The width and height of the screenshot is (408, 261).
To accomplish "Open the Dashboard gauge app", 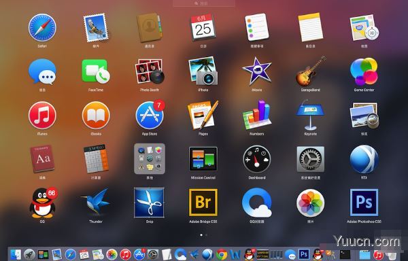I will click(x=256, y=159).
